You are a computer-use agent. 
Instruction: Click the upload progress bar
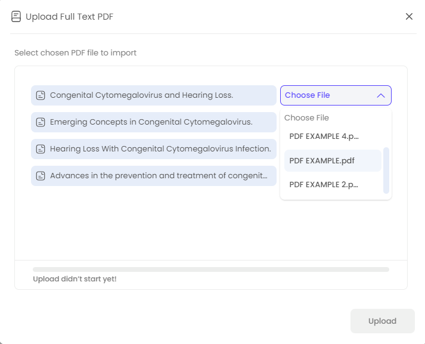pos(211,269)
